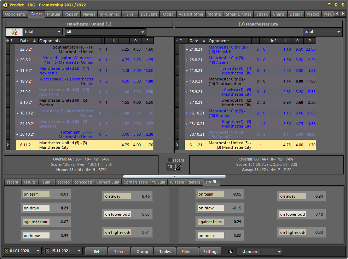Open the Corners Team tab

135,182
